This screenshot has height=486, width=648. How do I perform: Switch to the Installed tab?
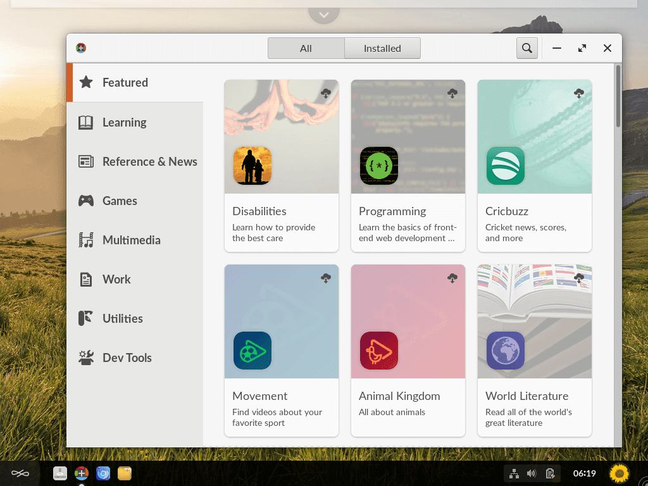click(382, 48)
